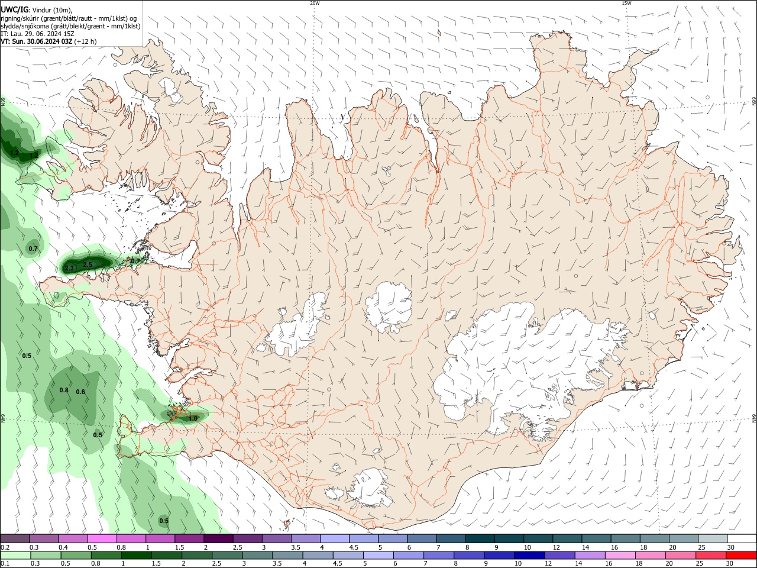Image resolution: width=757 pixels, height=568 pixels.
Task: Click the 0.8 precipitation value offshore
Action: pos(64,390)
